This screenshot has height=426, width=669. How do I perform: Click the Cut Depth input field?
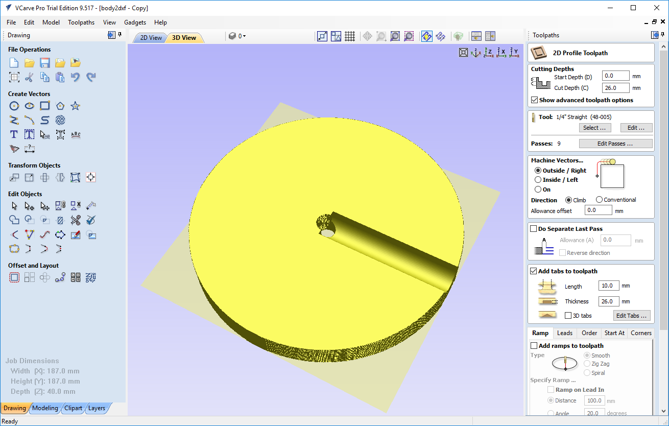coord(615,88)
